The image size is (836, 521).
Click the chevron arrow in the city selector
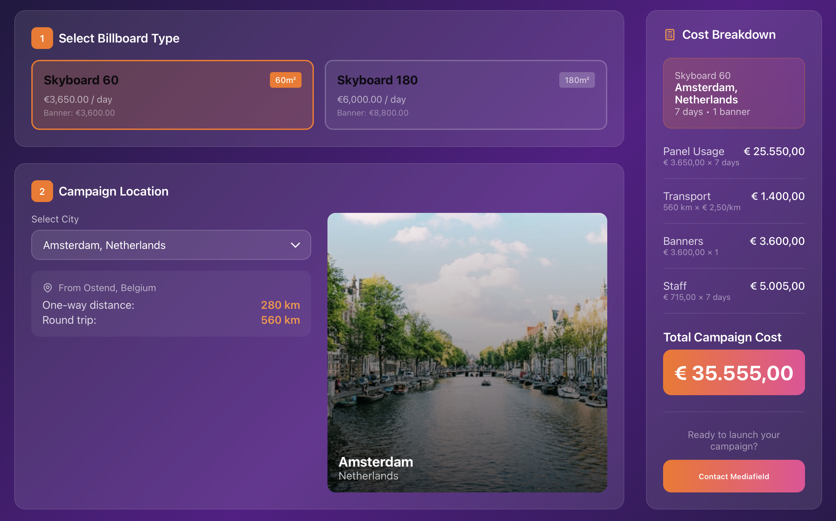click(295, 245)
